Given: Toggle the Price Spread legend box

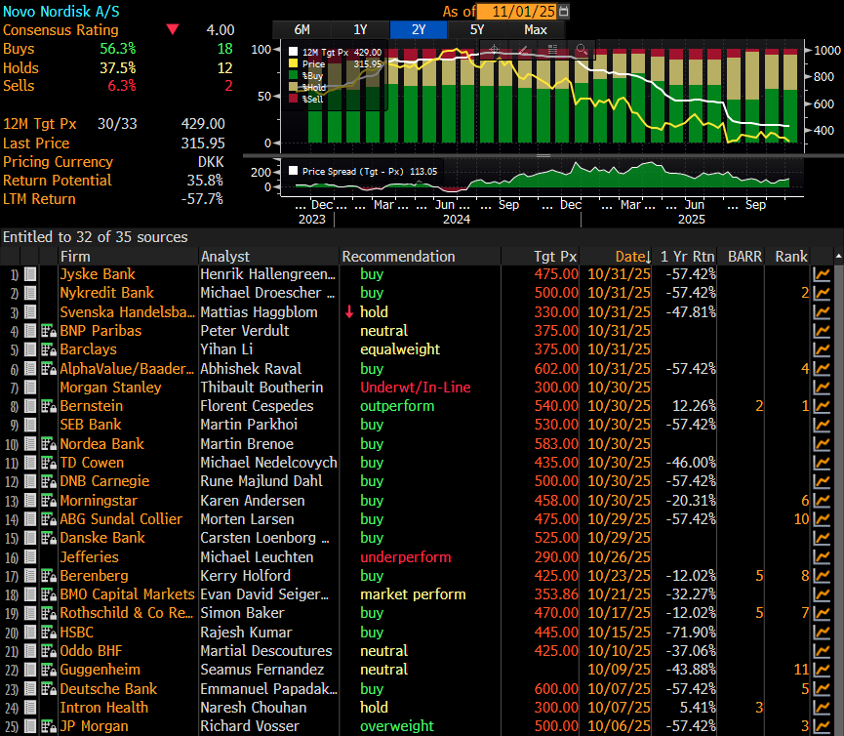Looking at the screenshot, I should (x=294, y=171).
